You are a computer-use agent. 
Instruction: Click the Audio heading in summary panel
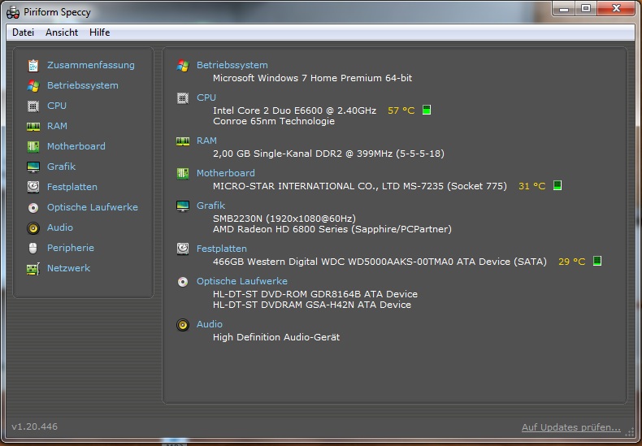(x=209, y=324)
